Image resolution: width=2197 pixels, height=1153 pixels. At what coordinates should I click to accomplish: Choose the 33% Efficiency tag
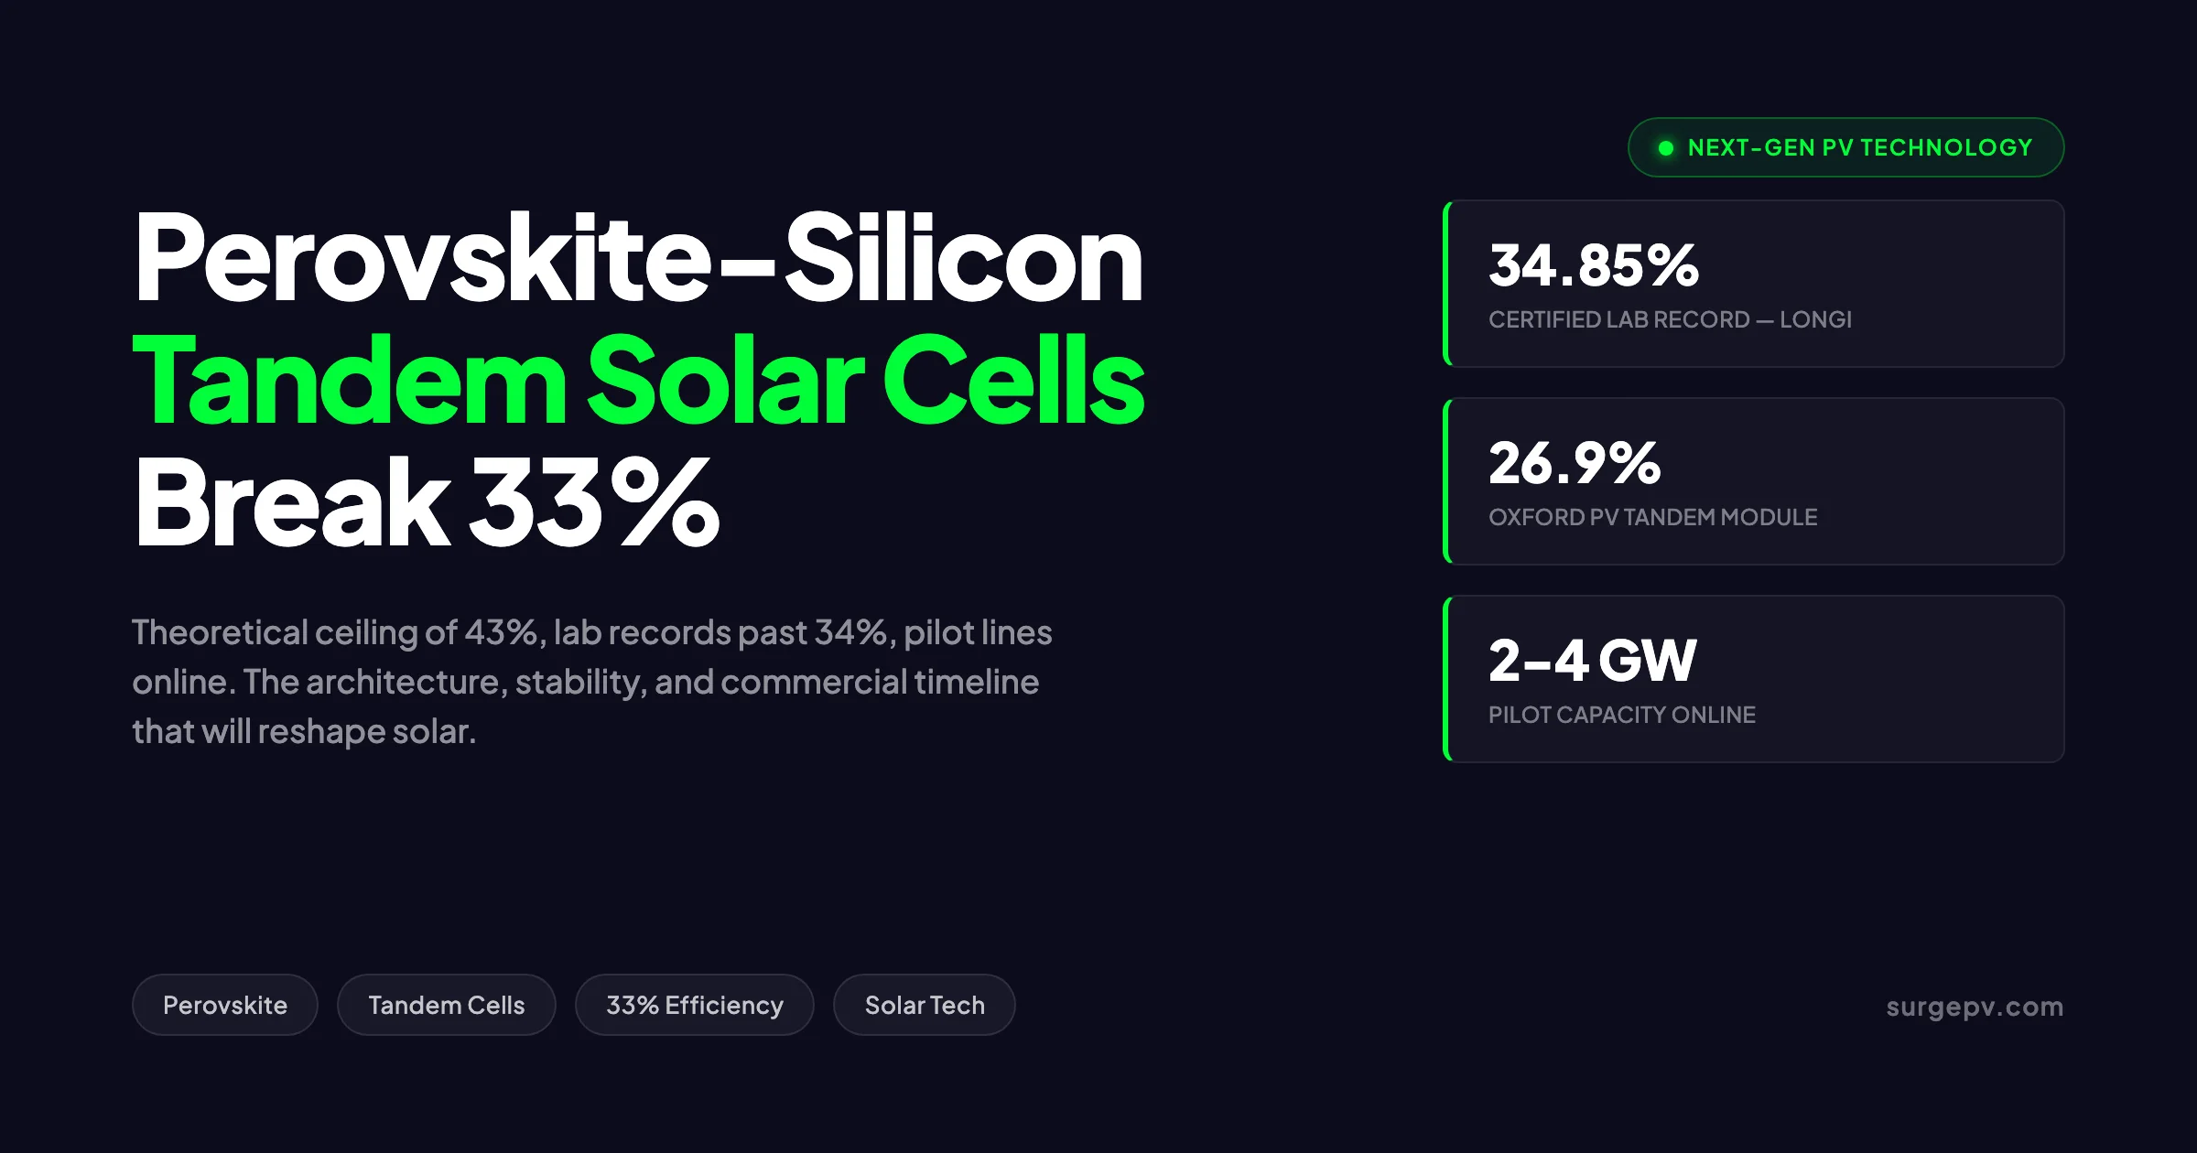(695, 1005)
